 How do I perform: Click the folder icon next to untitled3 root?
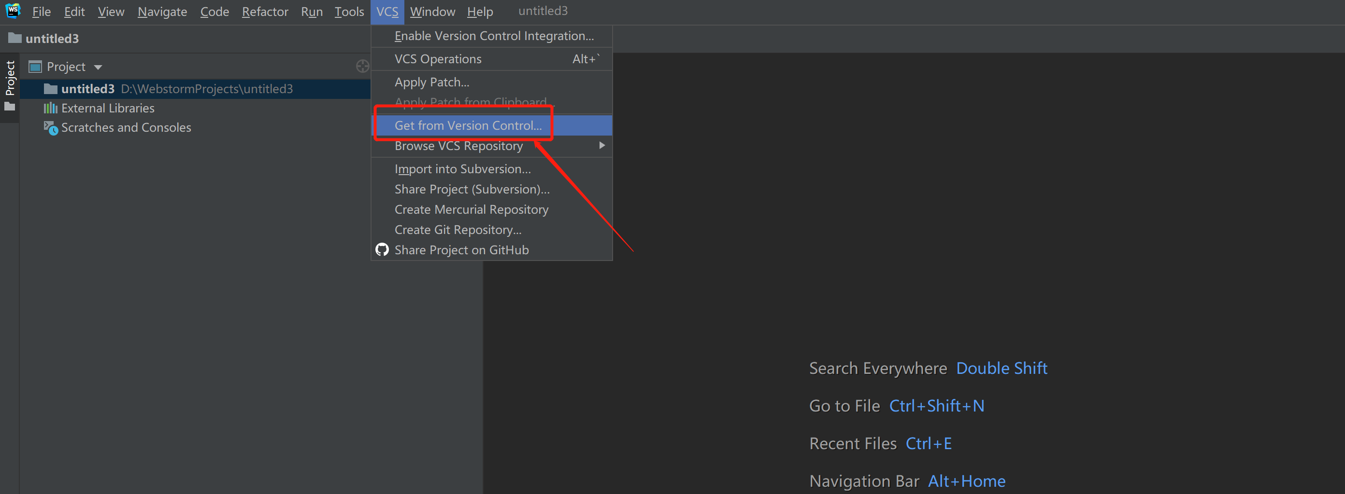coord(50,89)
